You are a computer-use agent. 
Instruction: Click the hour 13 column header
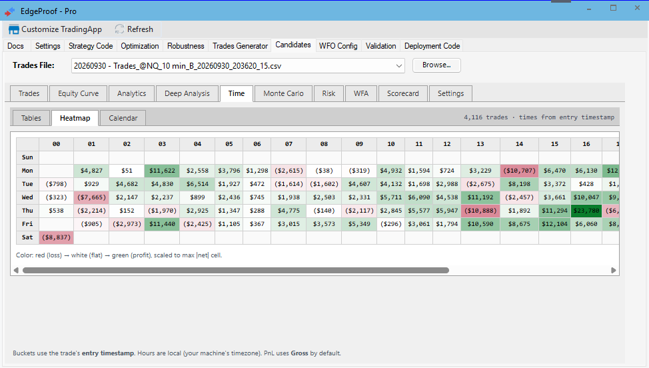click(x=480, y=144)
